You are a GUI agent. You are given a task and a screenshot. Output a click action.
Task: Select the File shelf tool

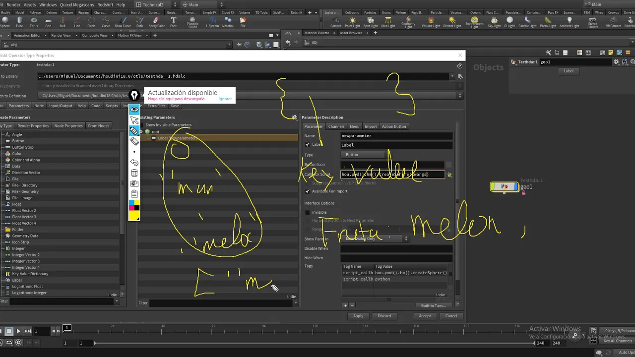pyautogui.click(x=243, y=22)
